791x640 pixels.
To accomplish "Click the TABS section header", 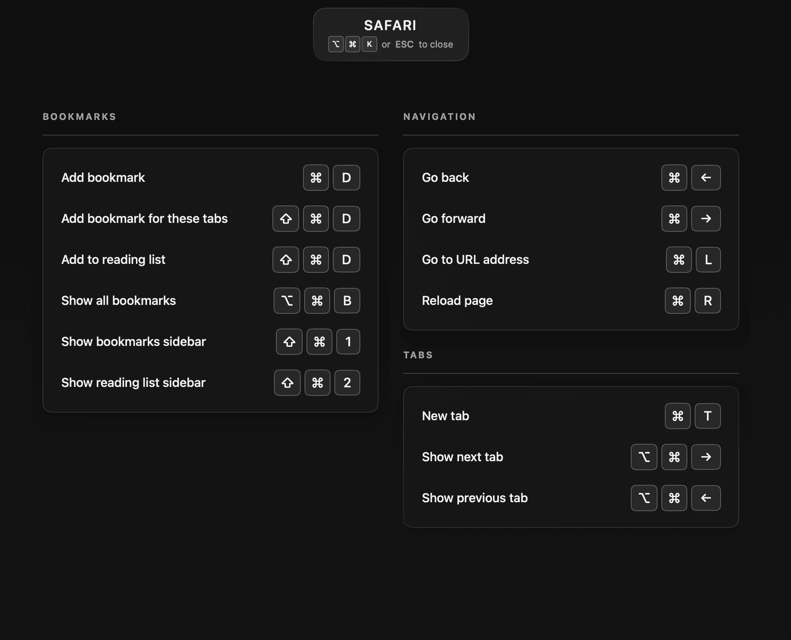I will pos(418,355).
